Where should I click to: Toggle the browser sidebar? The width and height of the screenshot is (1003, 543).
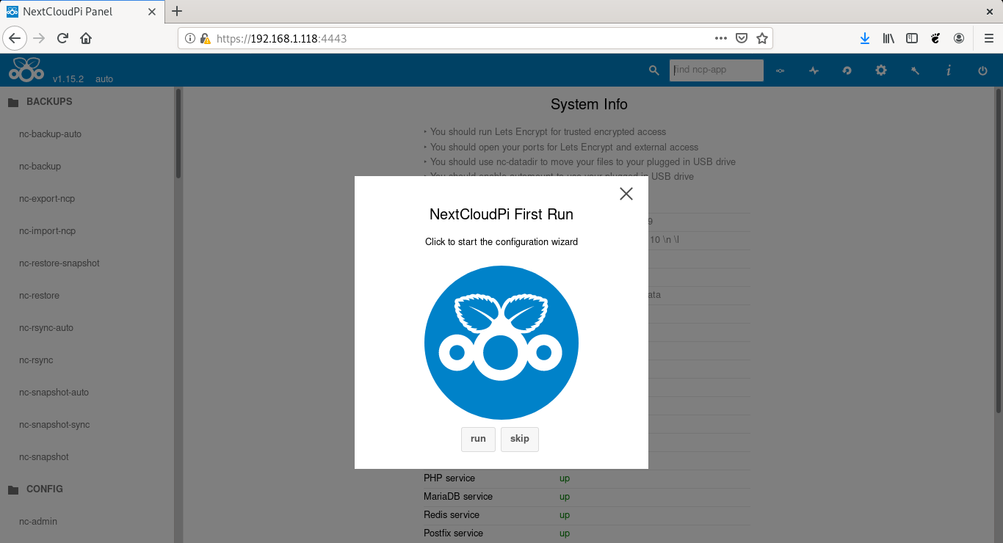(912, 38)
